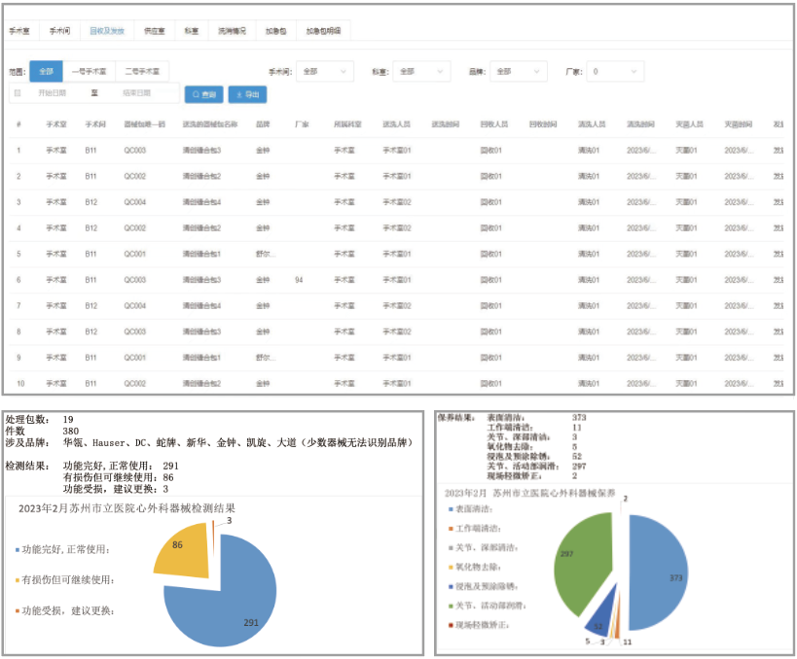Go to the 加急包明细 tab
This screenshot has width=797, height=659.
(x=322, y=31)
